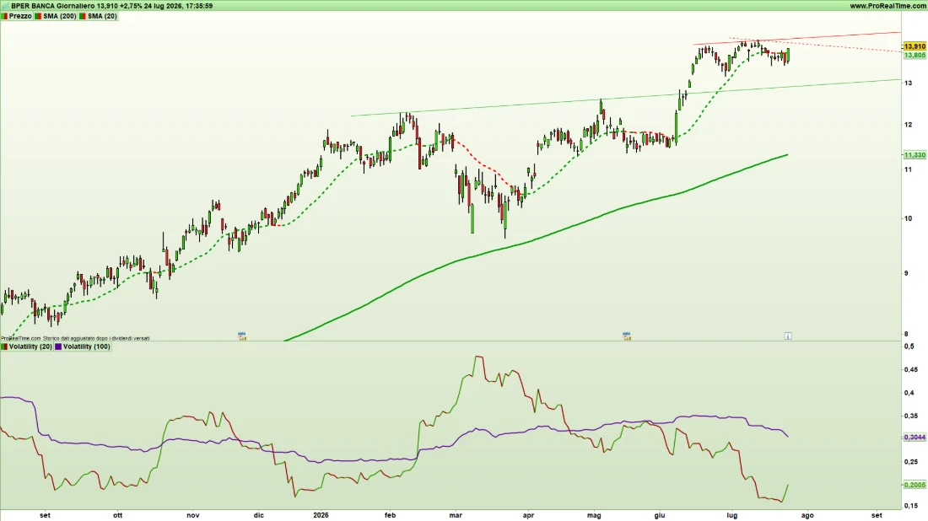Click the dividend-adjusted data note text
928x521 pixels.
(75, 338)
